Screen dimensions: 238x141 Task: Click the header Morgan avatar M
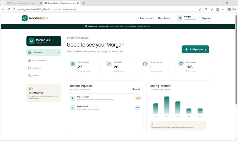[180, 18]
